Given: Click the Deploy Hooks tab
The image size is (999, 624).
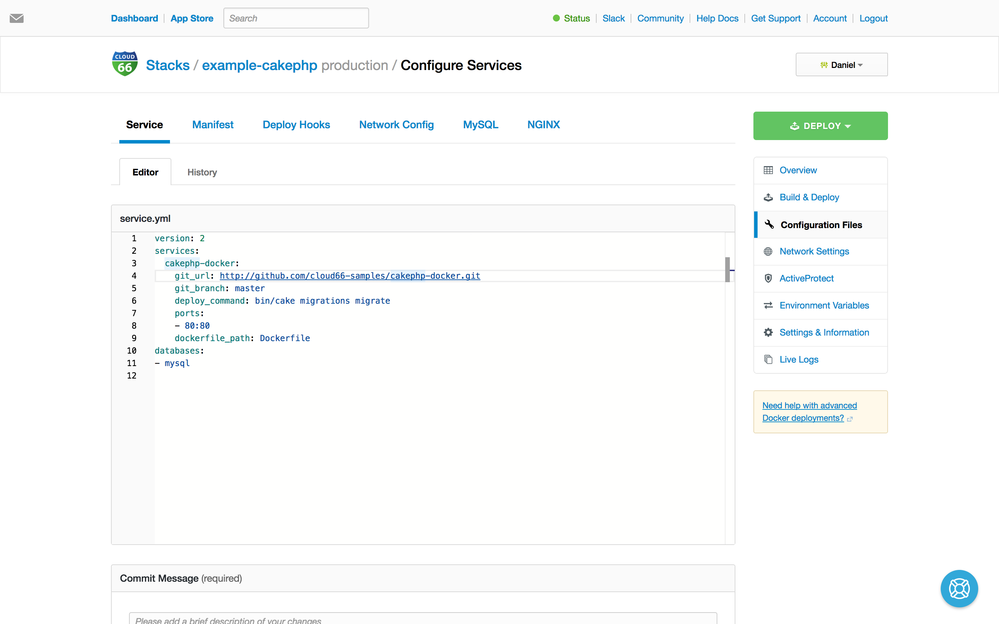Looking at the screenshot, I should (296, 124).
